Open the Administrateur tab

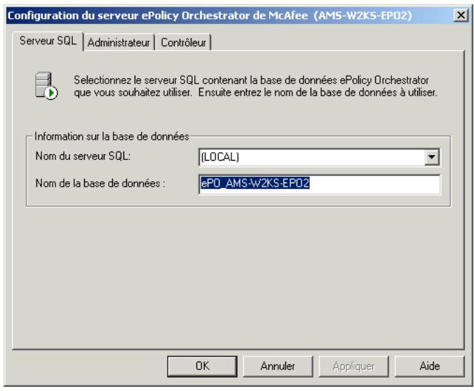[118, 42]
